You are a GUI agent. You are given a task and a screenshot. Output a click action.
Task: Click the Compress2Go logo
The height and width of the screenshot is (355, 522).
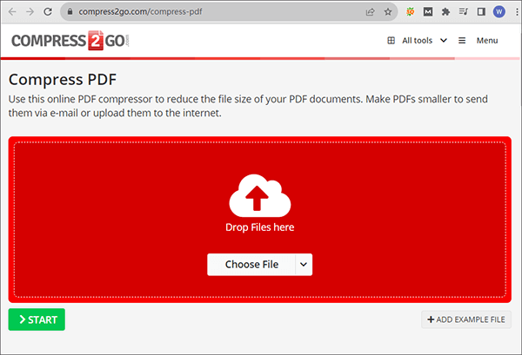coord(70,41)
